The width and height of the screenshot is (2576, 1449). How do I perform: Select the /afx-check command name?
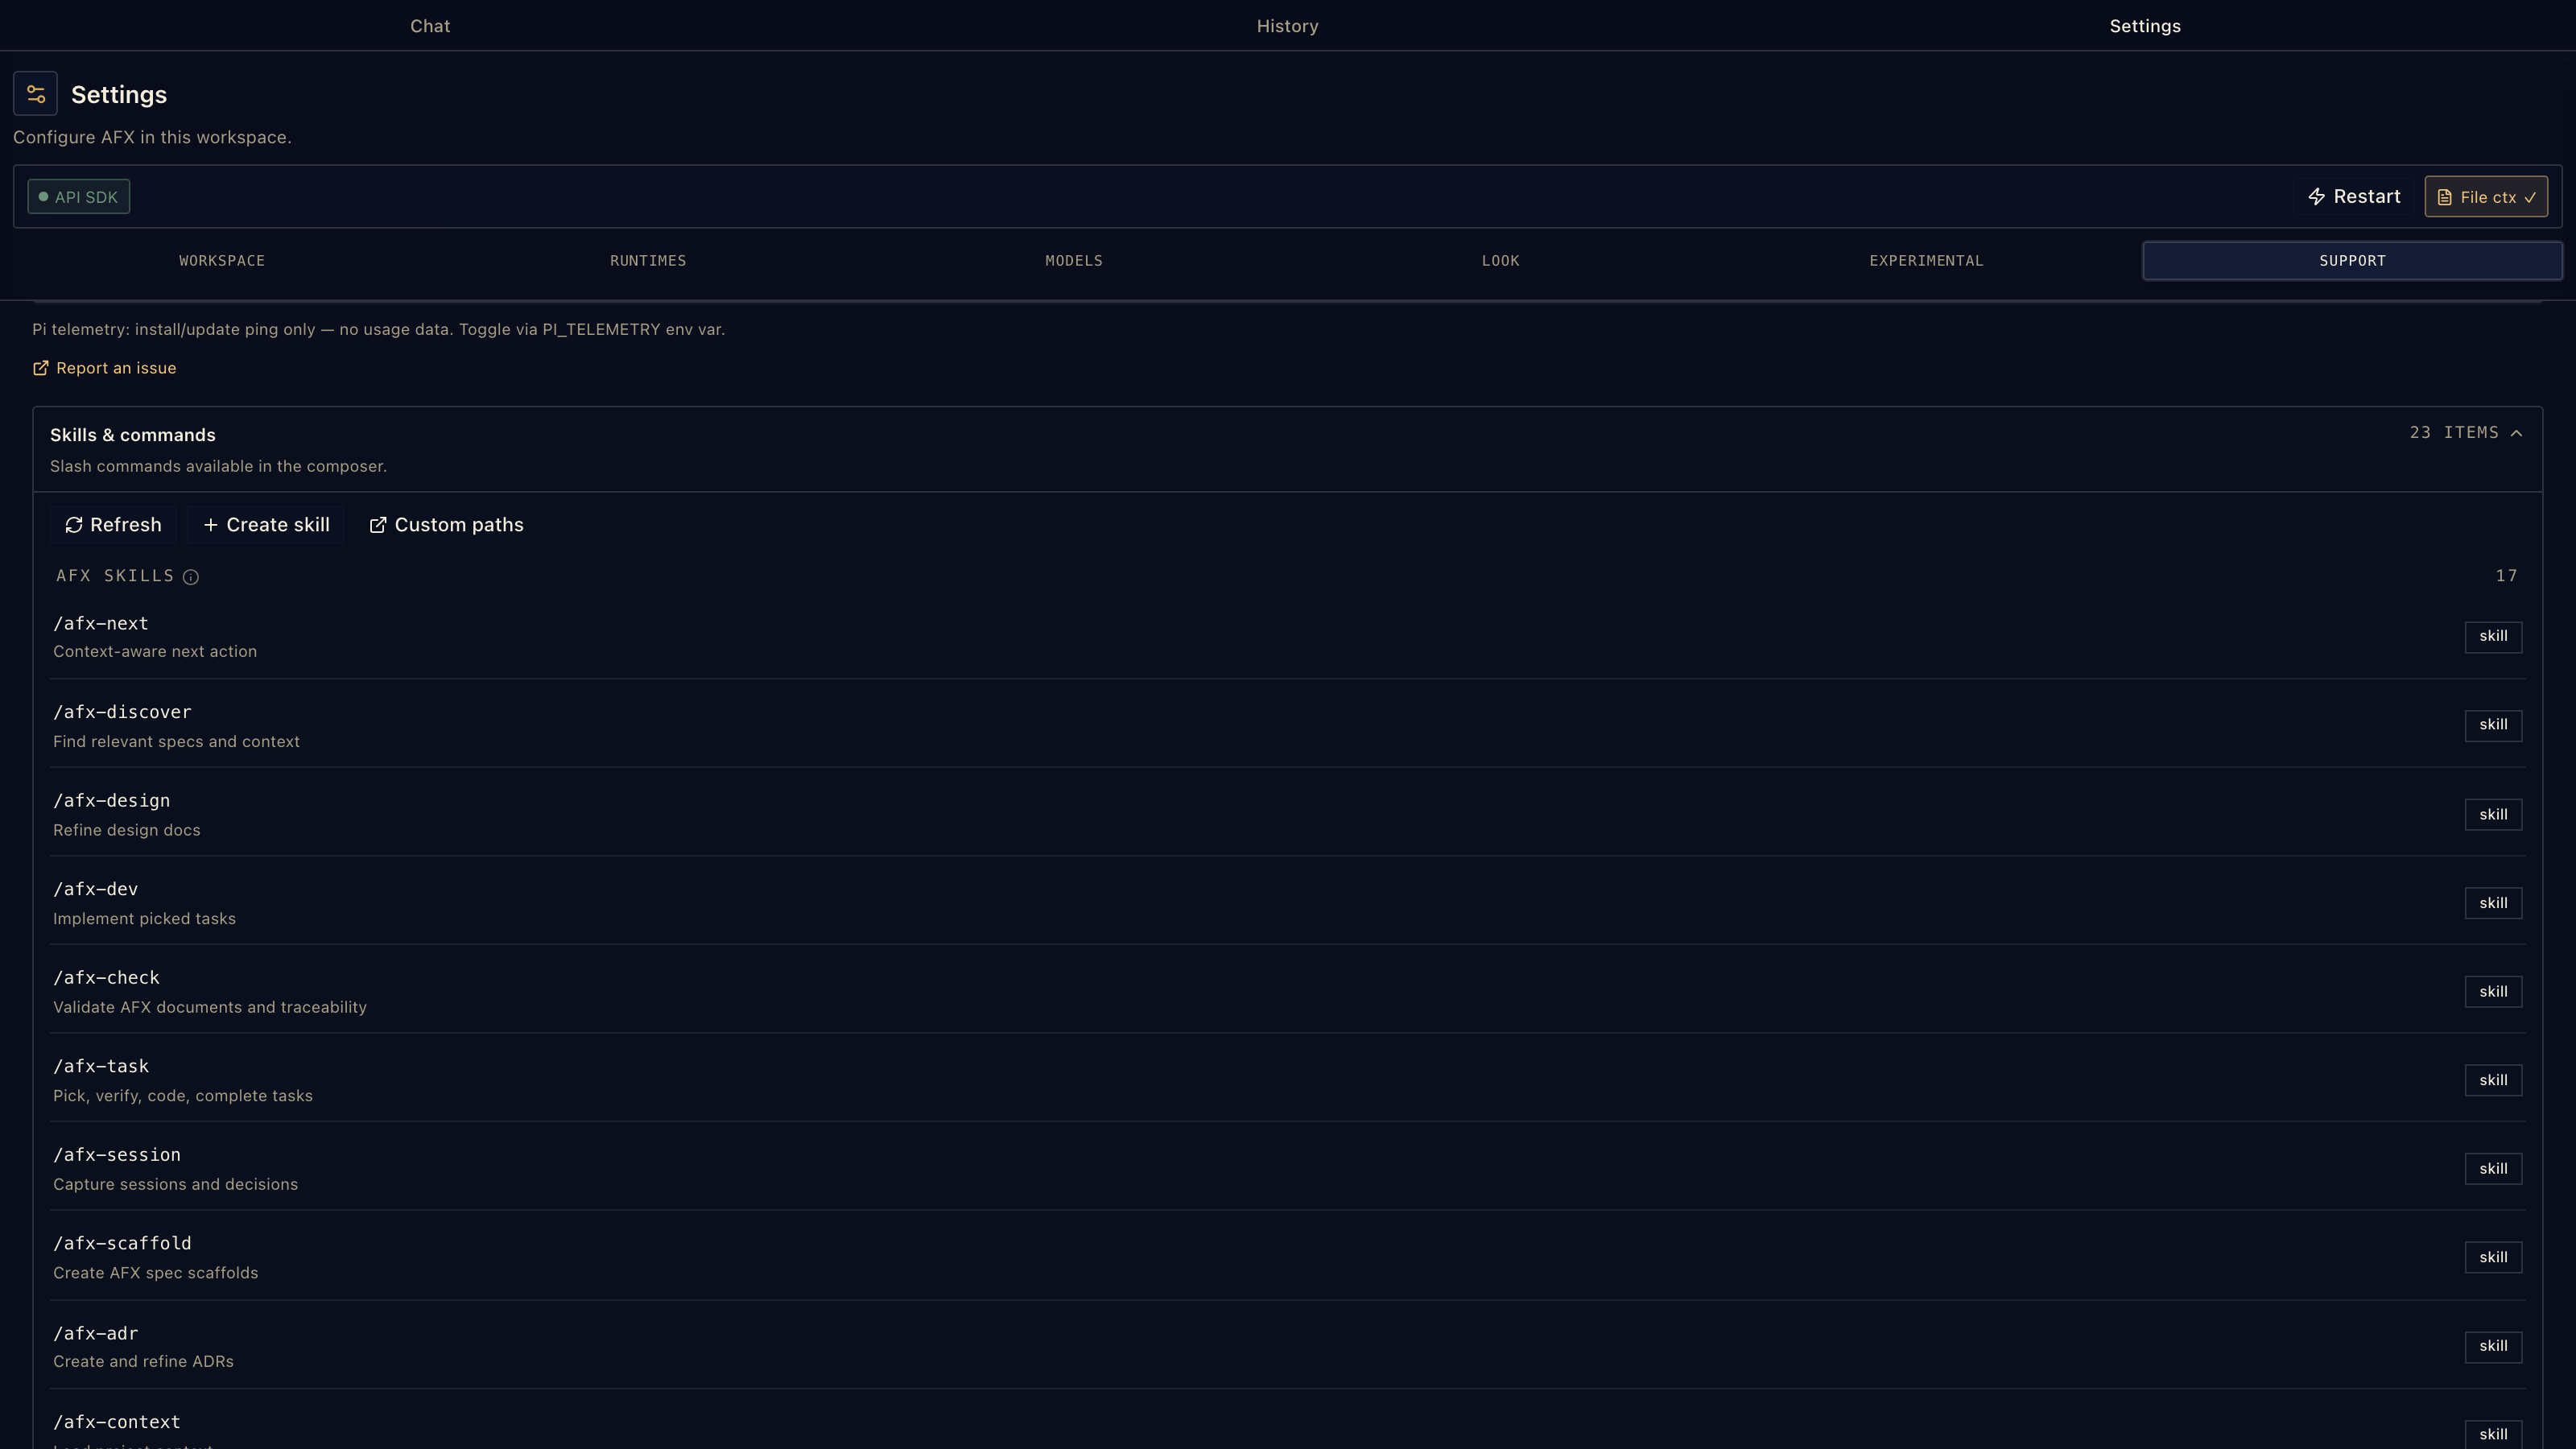(107, 978)
